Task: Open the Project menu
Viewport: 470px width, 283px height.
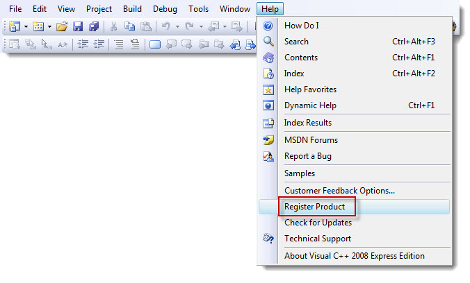Action: [x=99, y=9]
